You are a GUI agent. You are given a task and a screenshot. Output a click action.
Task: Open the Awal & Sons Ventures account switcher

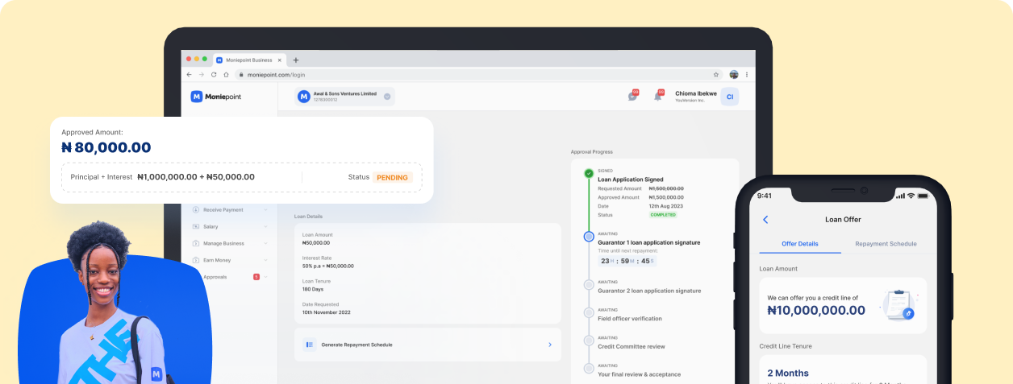[345, 97]
